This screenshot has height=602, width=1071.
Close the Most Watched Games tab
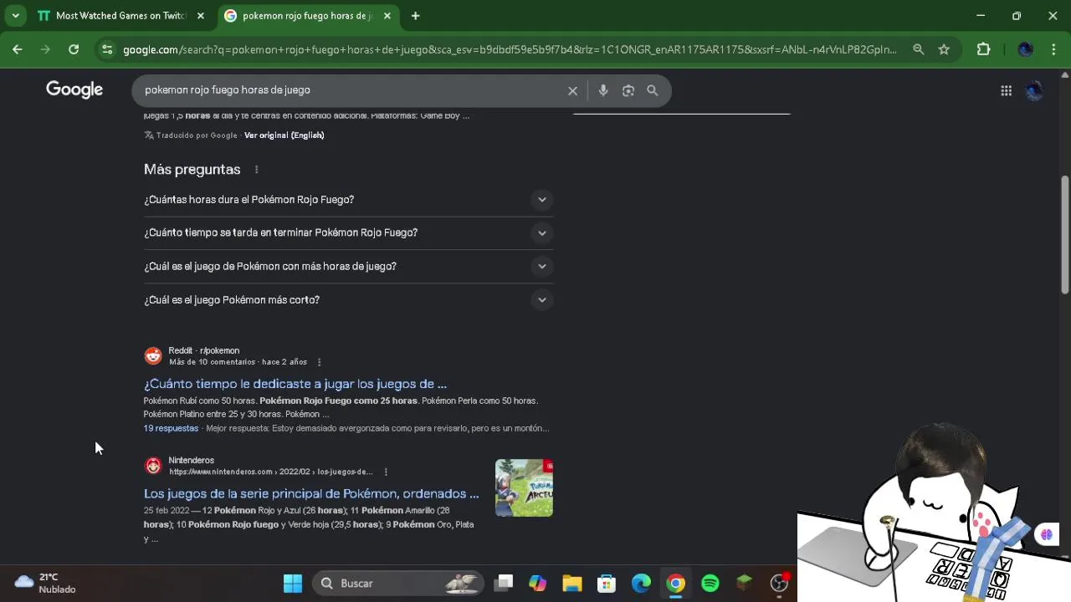(200, 16)
